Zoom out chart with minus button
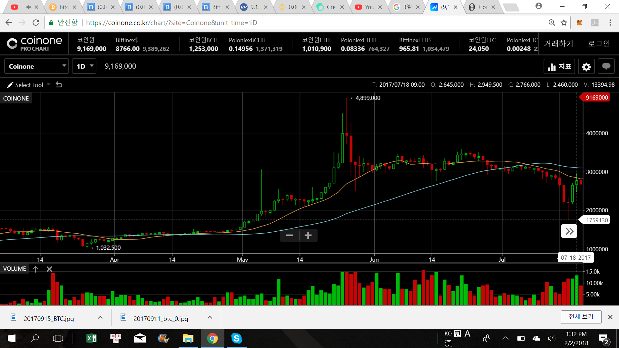Viewport: 619px width, 348px height. click(x=290, y=235)
